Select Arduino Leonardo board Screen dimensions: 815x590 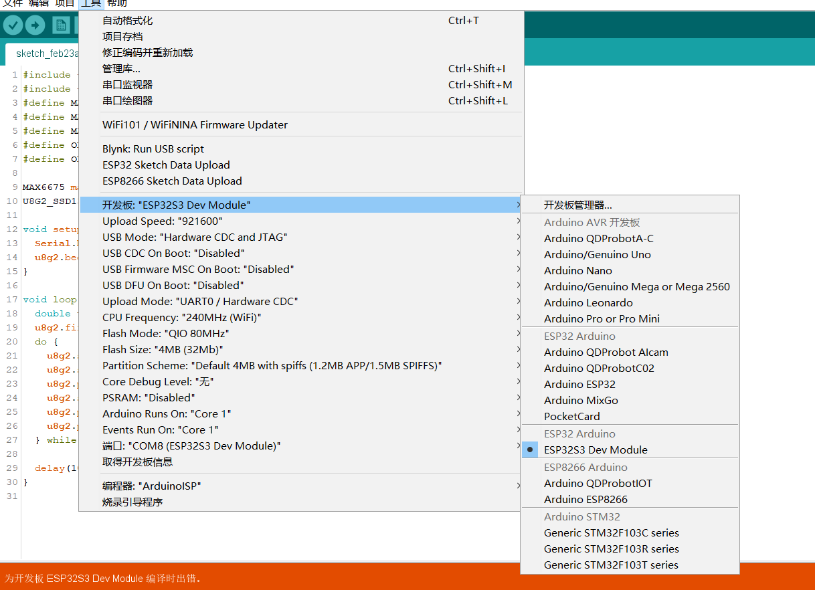click(630, 303)
